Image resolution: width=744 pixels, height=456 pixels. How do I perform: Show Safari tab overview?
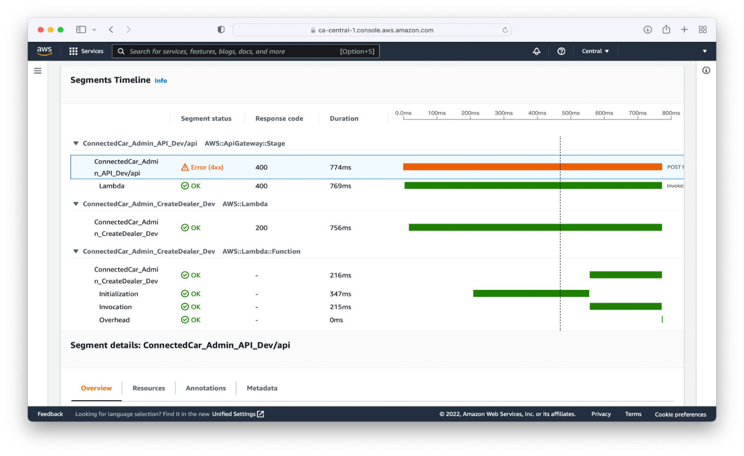(x=703, y=30)
